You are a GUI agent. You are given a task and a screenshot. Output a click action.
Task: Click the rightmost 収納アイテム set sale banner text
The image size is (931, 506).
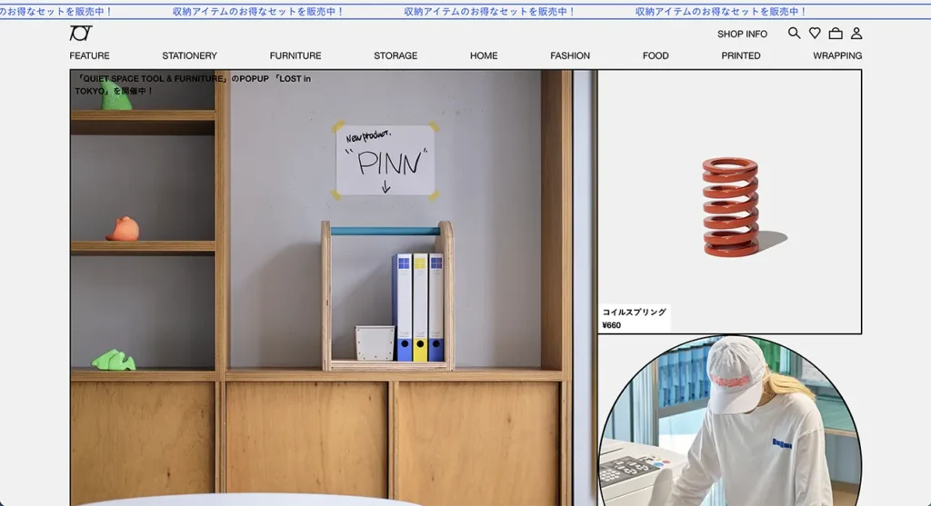coord(721,11)
